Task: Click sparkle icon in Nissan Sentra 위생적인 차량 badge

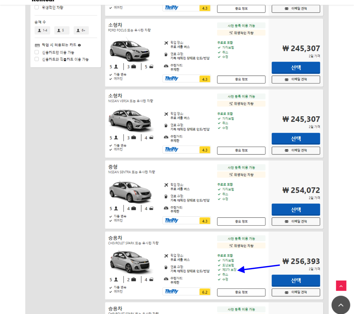Action: point(231,174)
